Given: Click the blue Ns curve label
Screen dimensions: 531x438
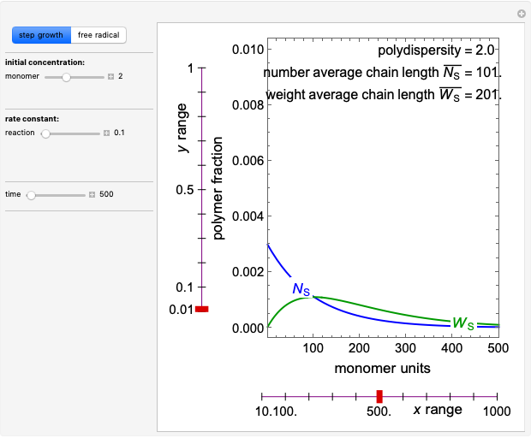Looking at the screenshot, I should 301,290.
